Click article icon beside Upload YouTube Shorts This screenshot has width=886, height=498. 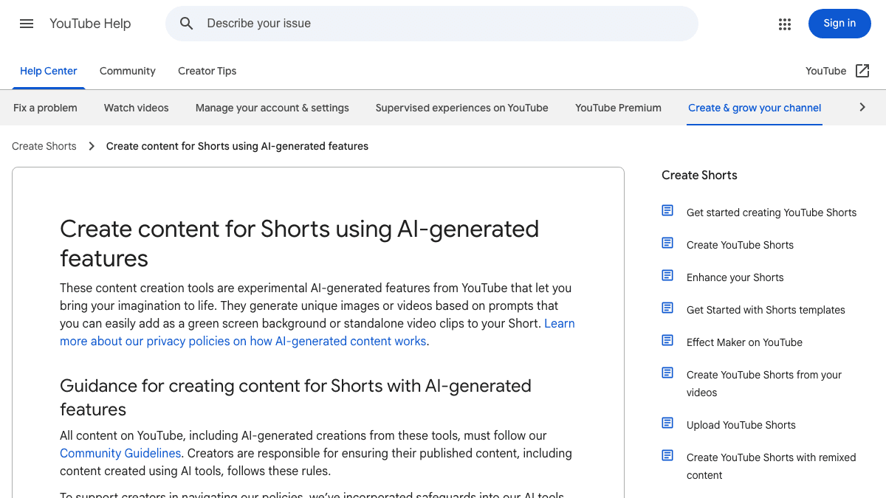(667, 423)
